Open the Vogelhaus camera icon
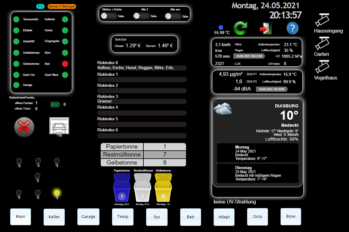This screenshot has height=232, width=349. (322, 67)
